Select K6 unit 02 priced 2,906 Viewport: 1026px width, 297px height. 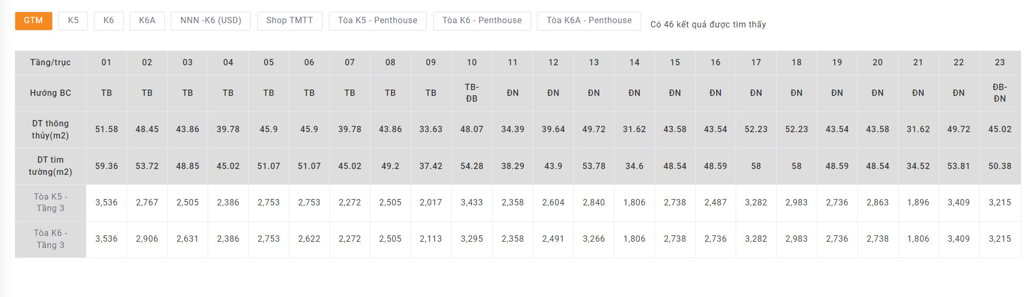pyautogui.click(x=147, y=239)
